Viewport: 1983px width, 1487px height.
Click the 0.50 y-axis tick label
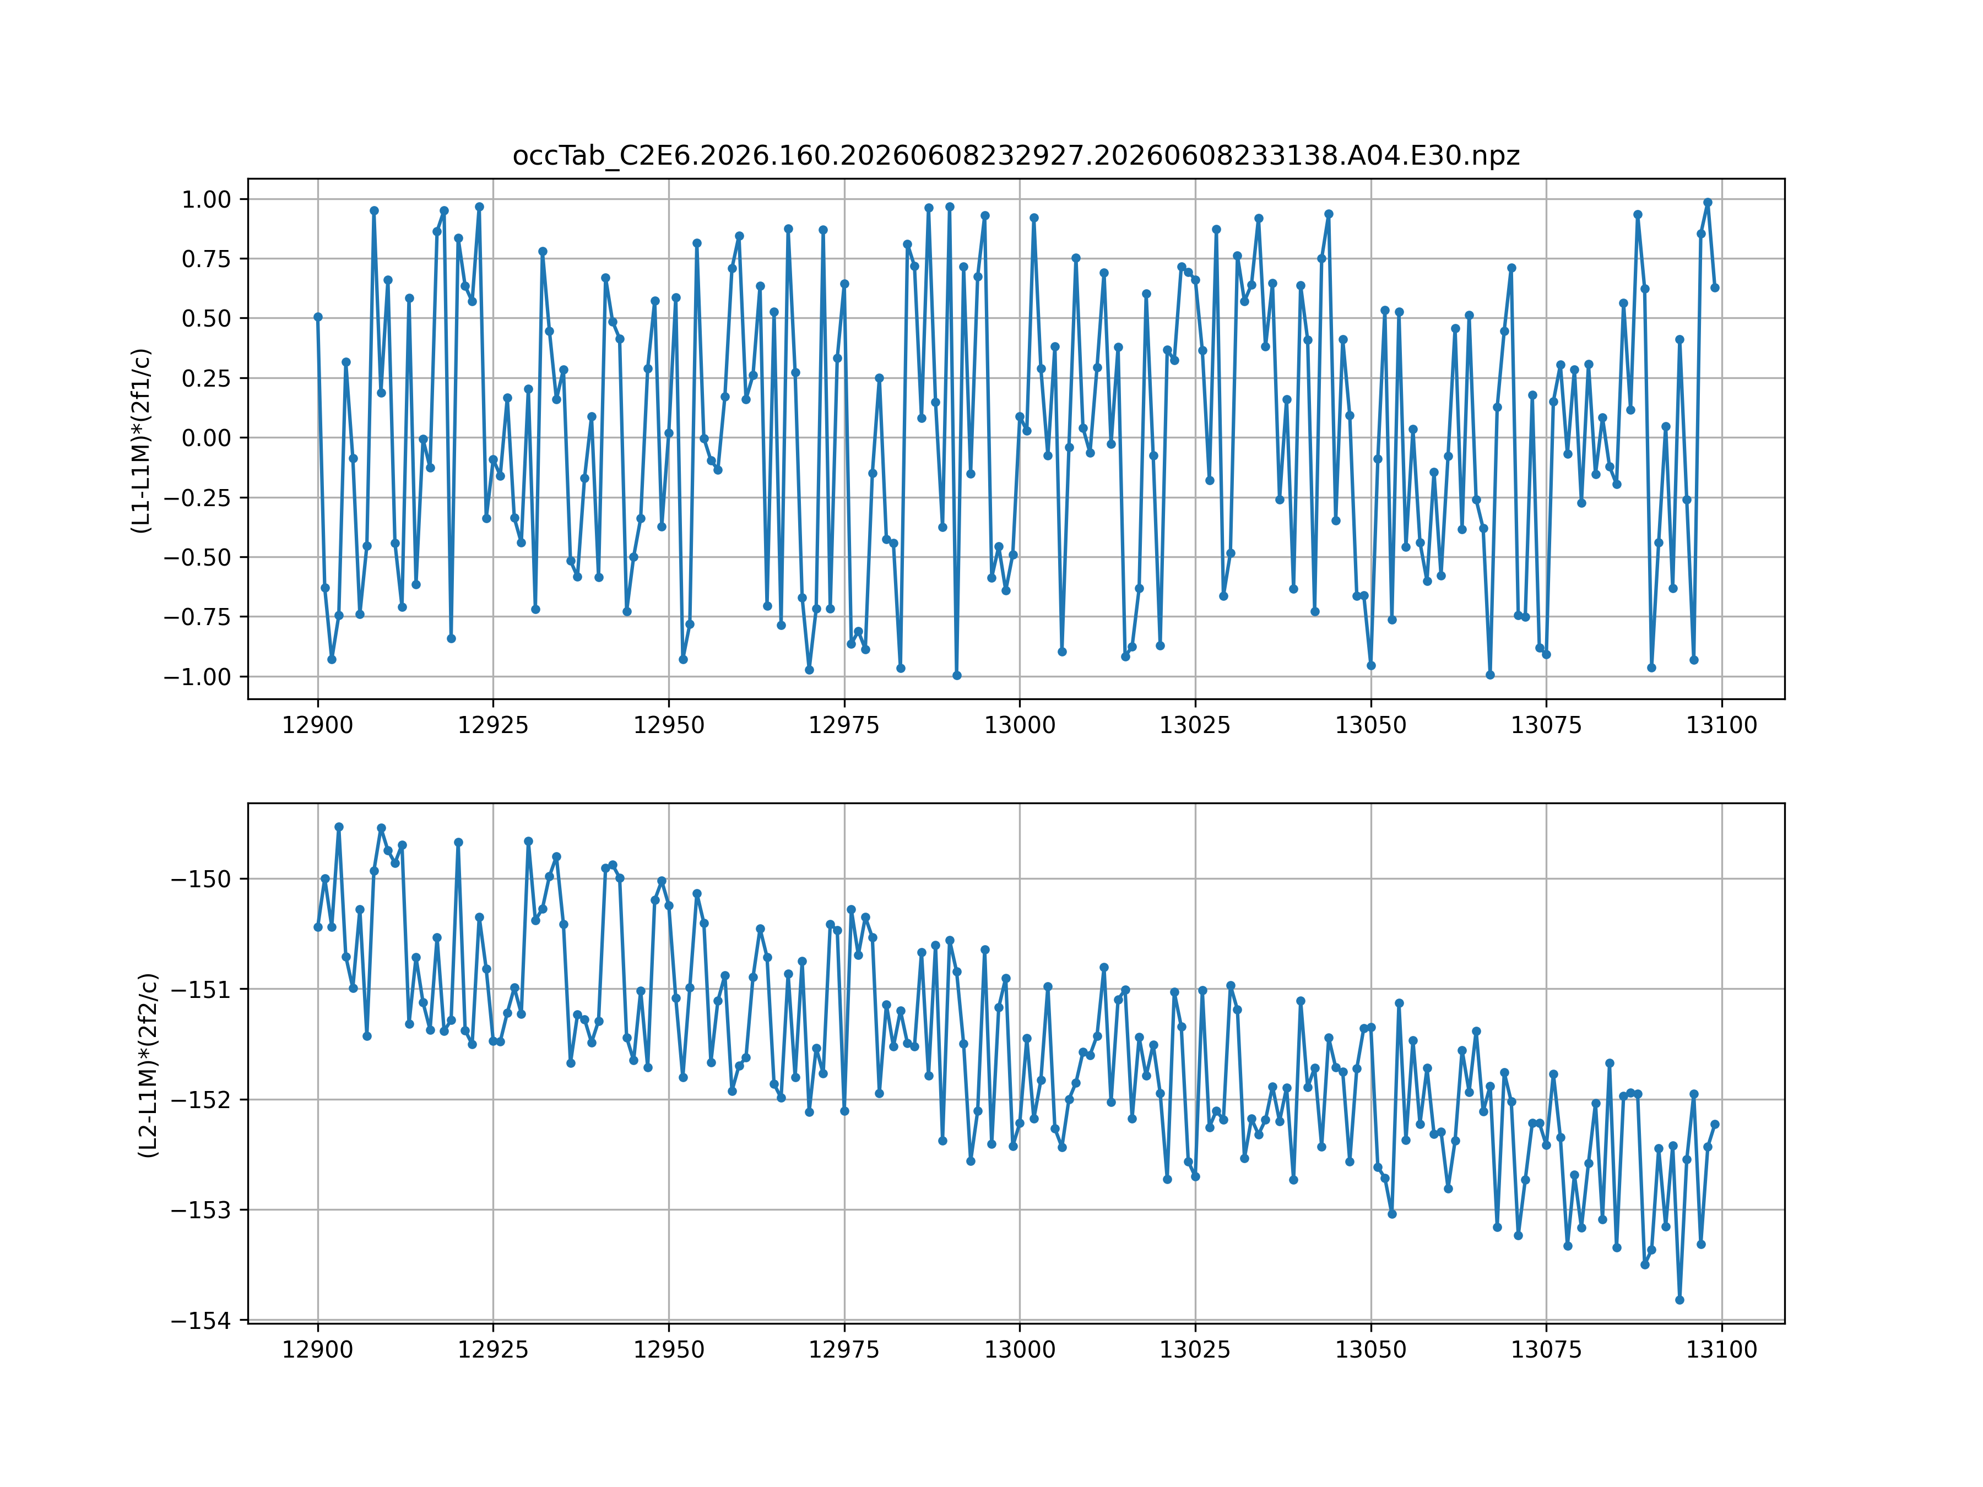pyautogui.click(x=206, y=318)
